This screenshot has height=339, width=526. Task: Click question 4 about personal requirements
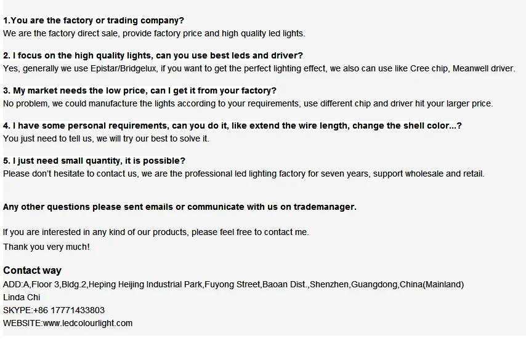[x=232, y=126]
